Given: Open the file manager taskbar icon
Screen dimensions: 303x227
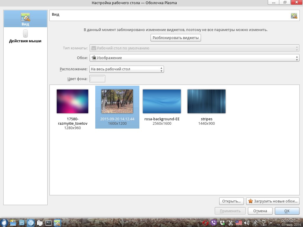Looking at the screenshot, I should (x=13, y=223).
